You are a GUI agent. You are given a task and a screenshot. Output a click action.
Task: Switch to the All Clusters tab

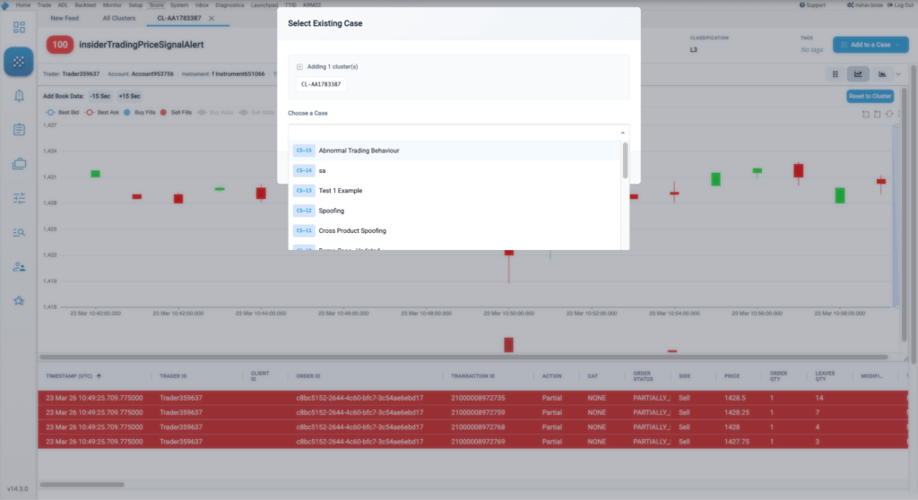[x=119, y=18]
